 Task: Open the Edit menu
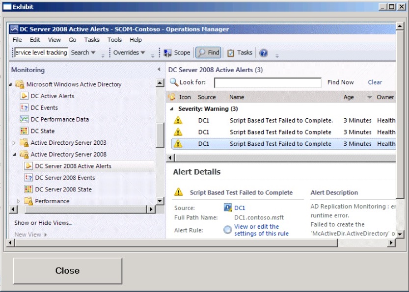(35, 40)
